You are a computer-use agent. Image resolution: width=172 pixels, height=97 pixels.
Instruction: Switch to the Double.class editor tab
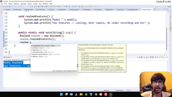point(40,10)
